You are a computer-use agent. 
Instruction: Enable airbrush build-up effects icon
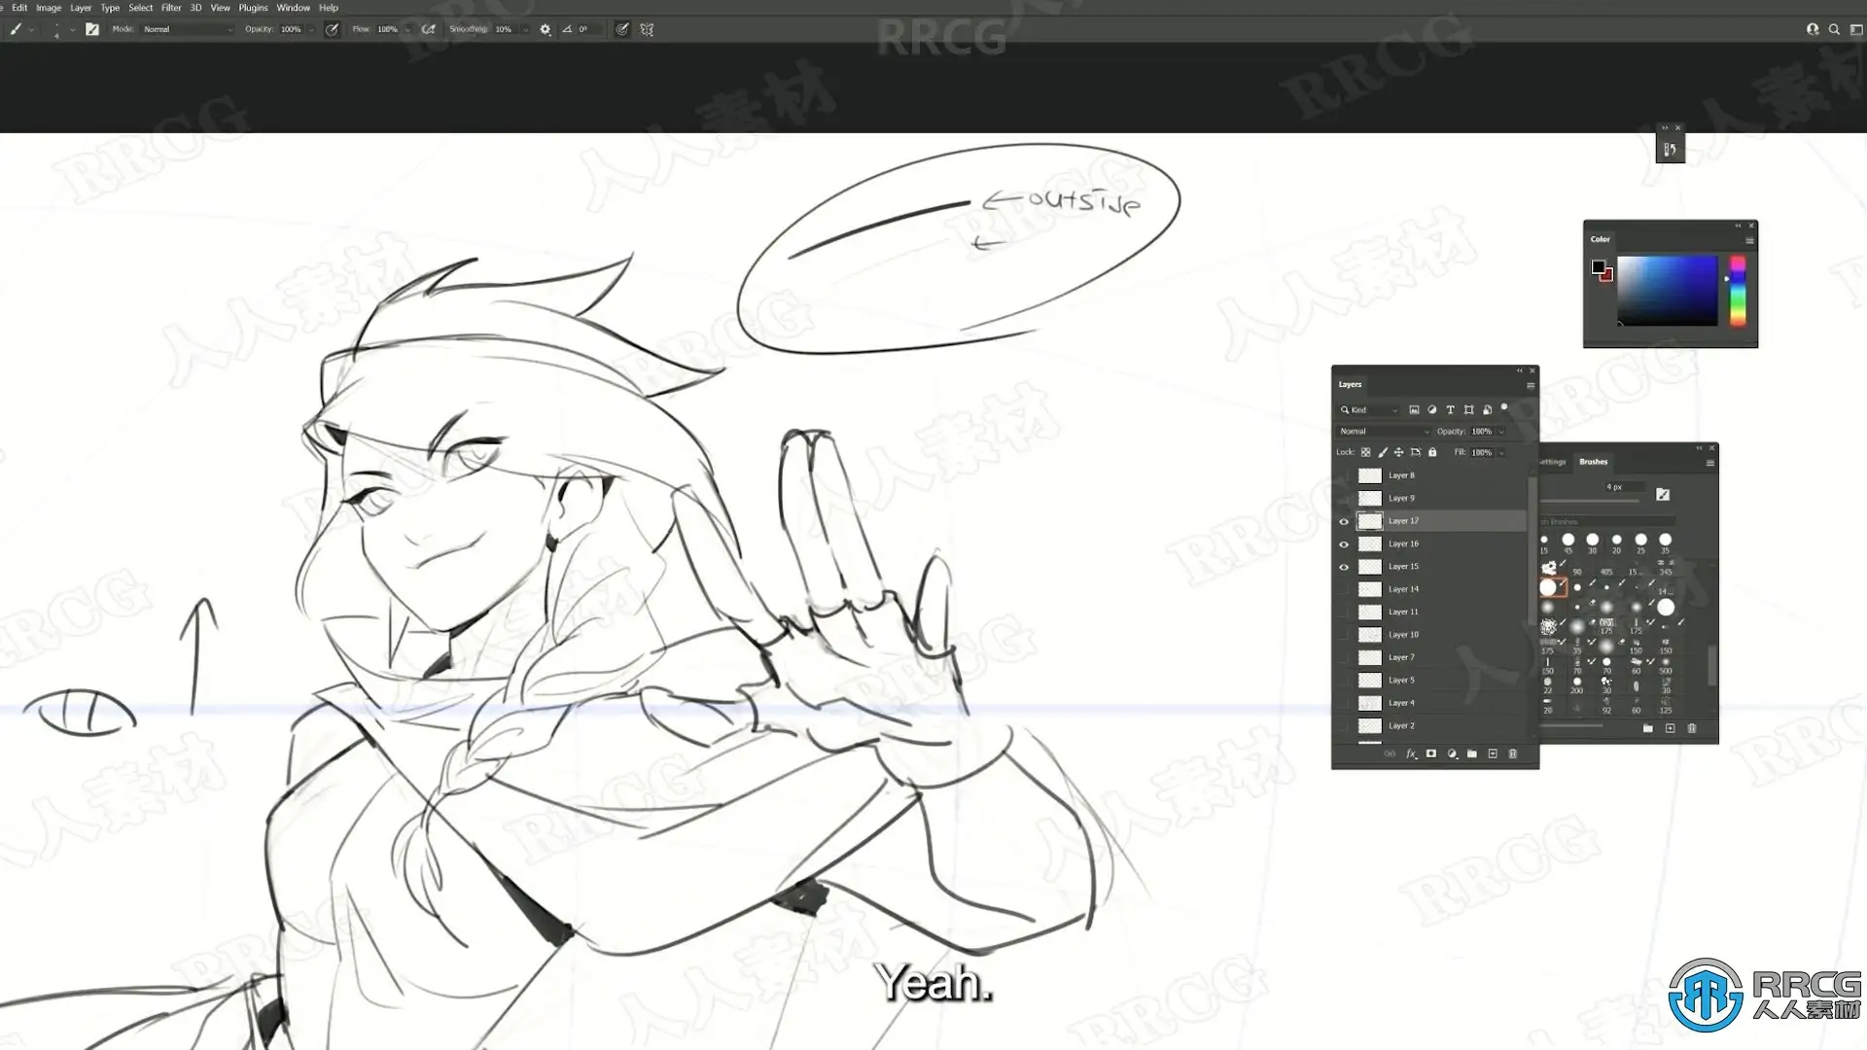pyautogui.click(x=428, y=29)
